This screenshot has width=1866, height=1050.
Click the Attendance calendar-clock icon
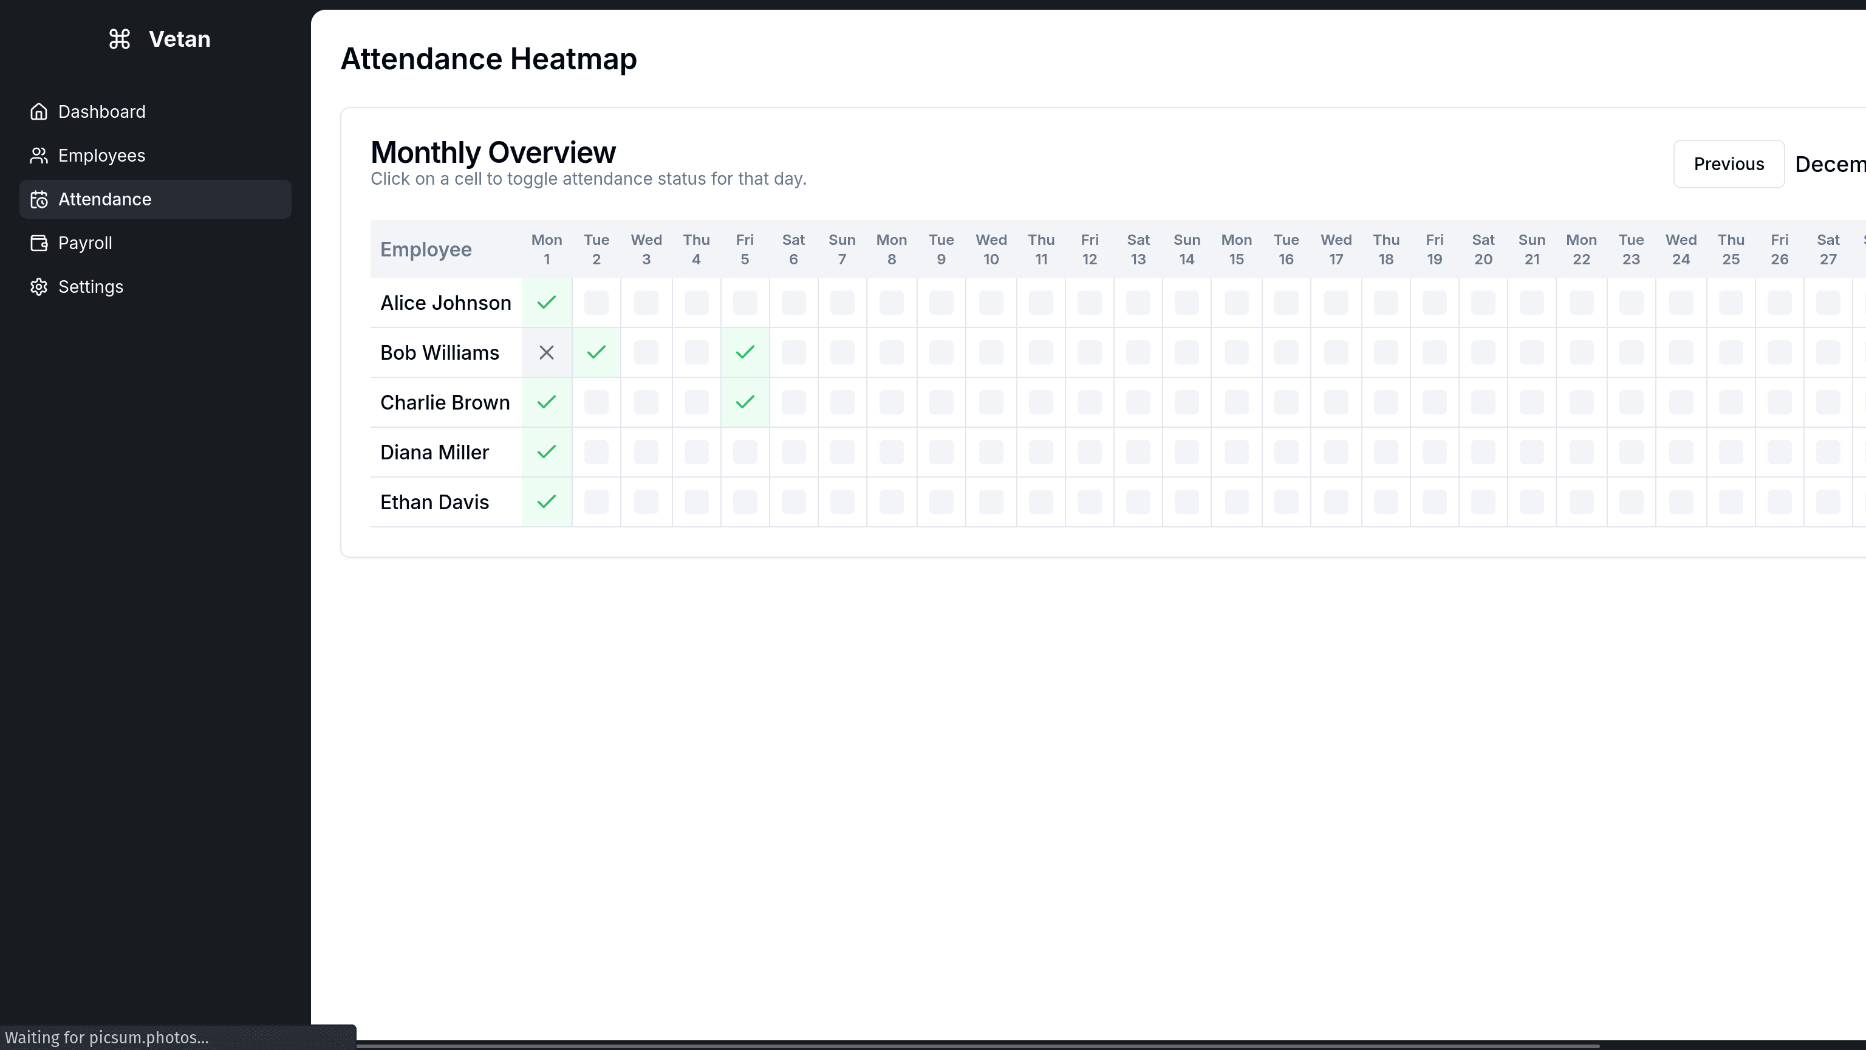(x=39, y=199)
